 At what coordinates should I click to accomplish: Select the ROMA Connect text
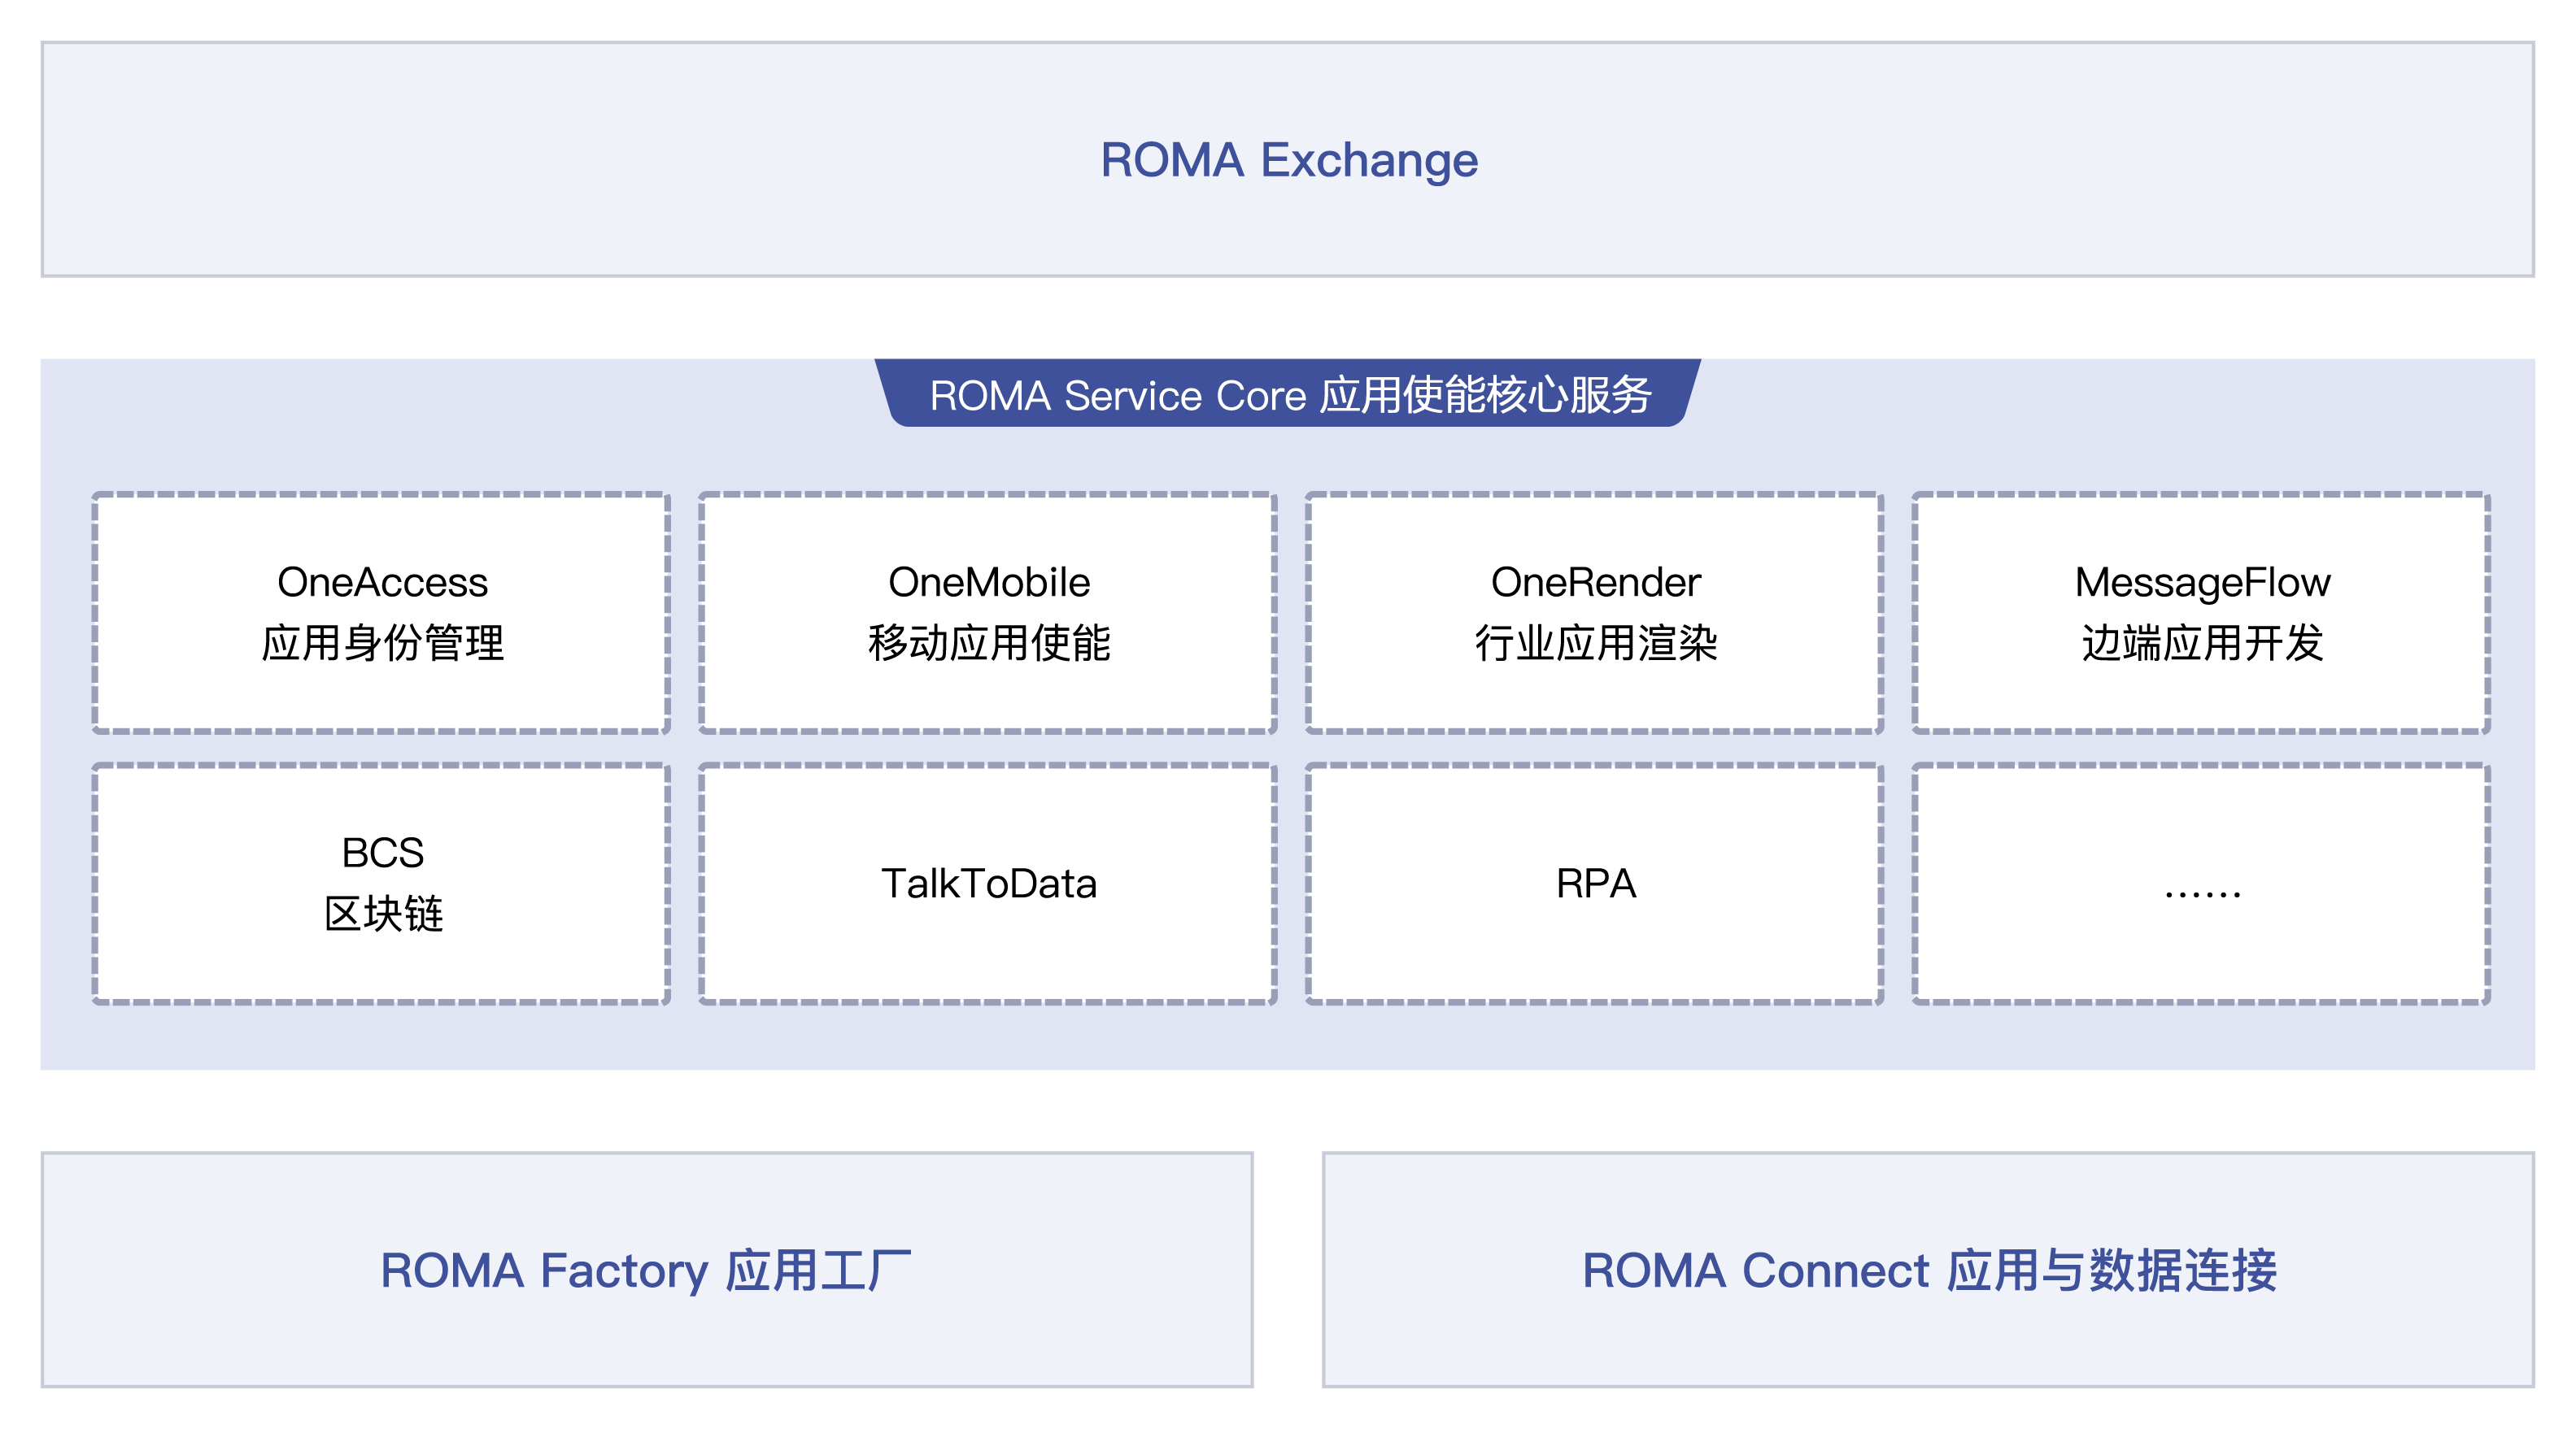(1755, 1271)
